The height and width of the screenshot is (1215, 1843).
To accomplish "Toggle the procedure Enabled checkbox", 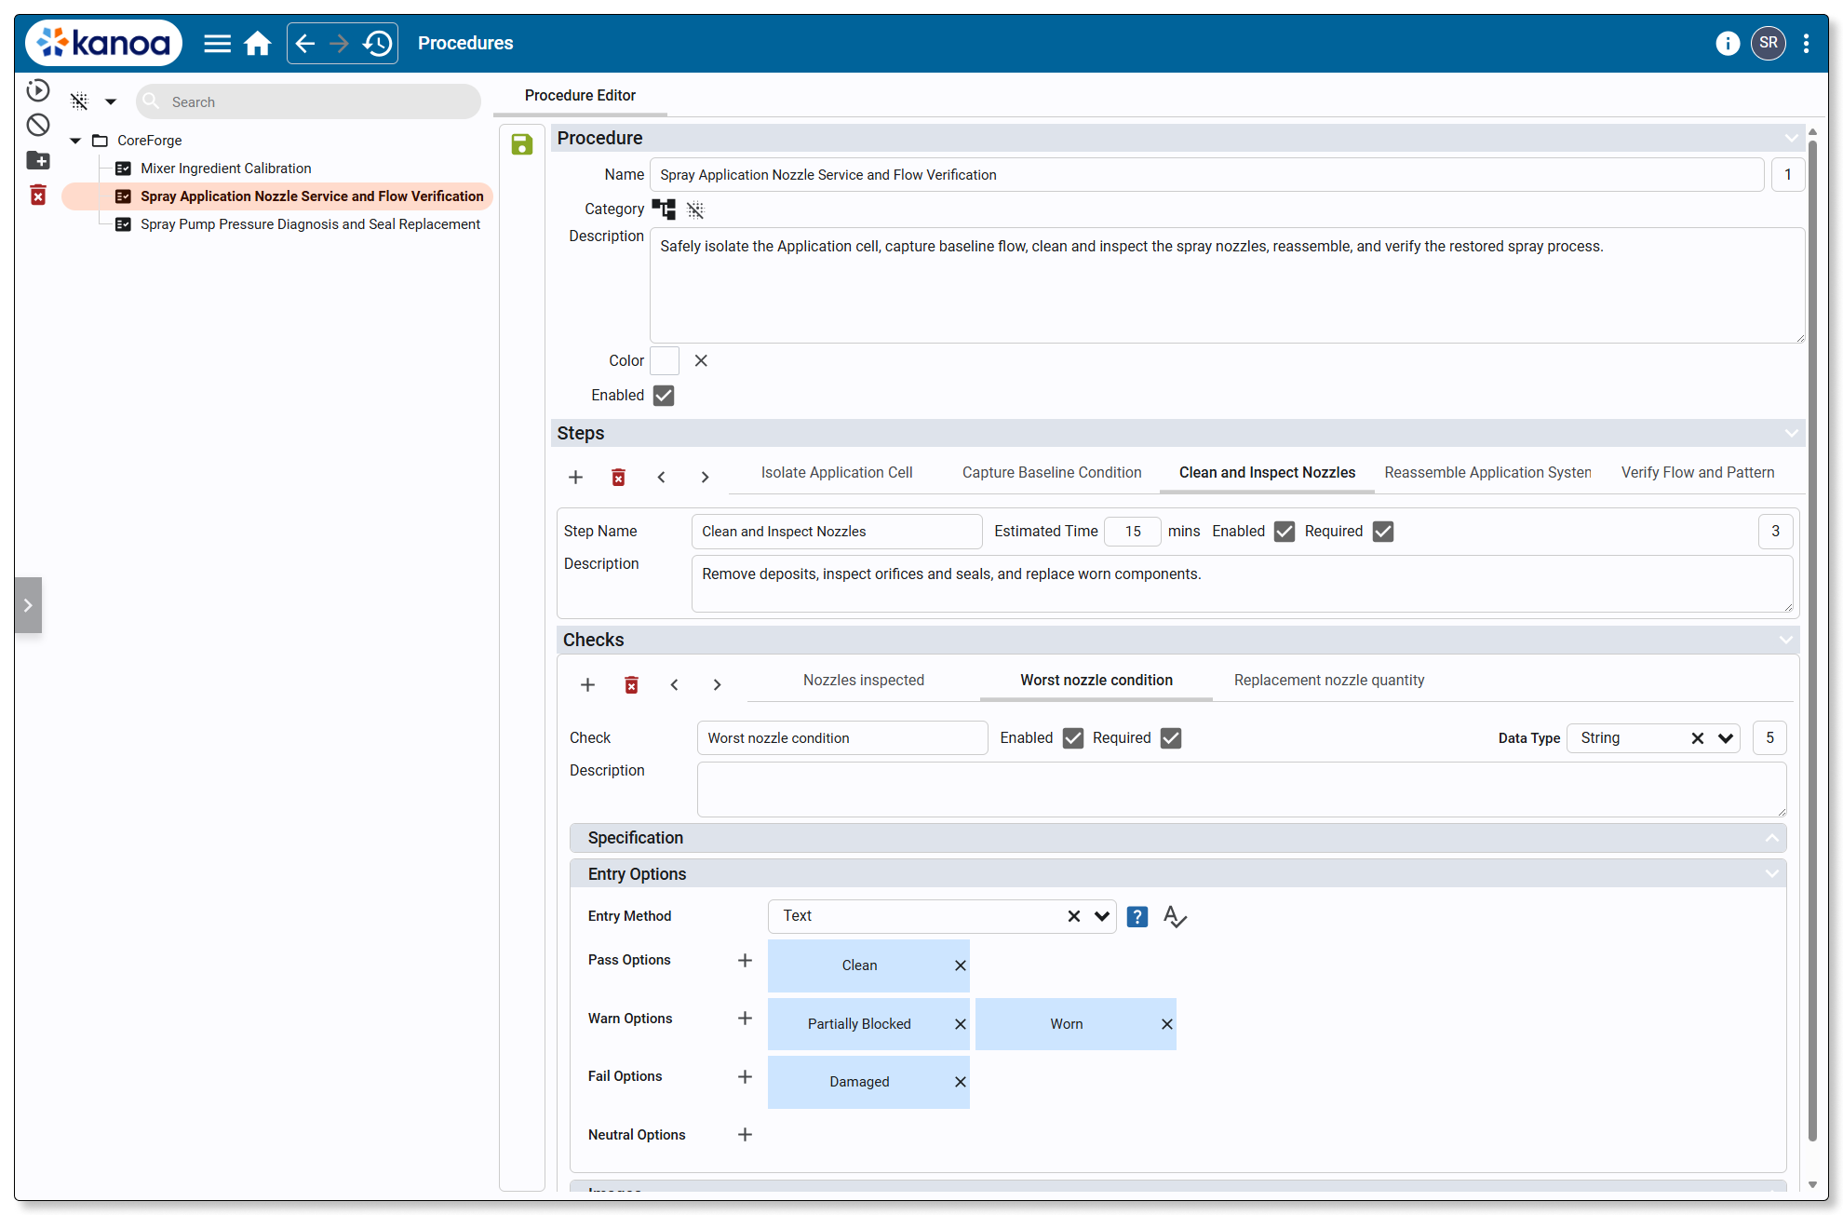I will click(664, 396).
